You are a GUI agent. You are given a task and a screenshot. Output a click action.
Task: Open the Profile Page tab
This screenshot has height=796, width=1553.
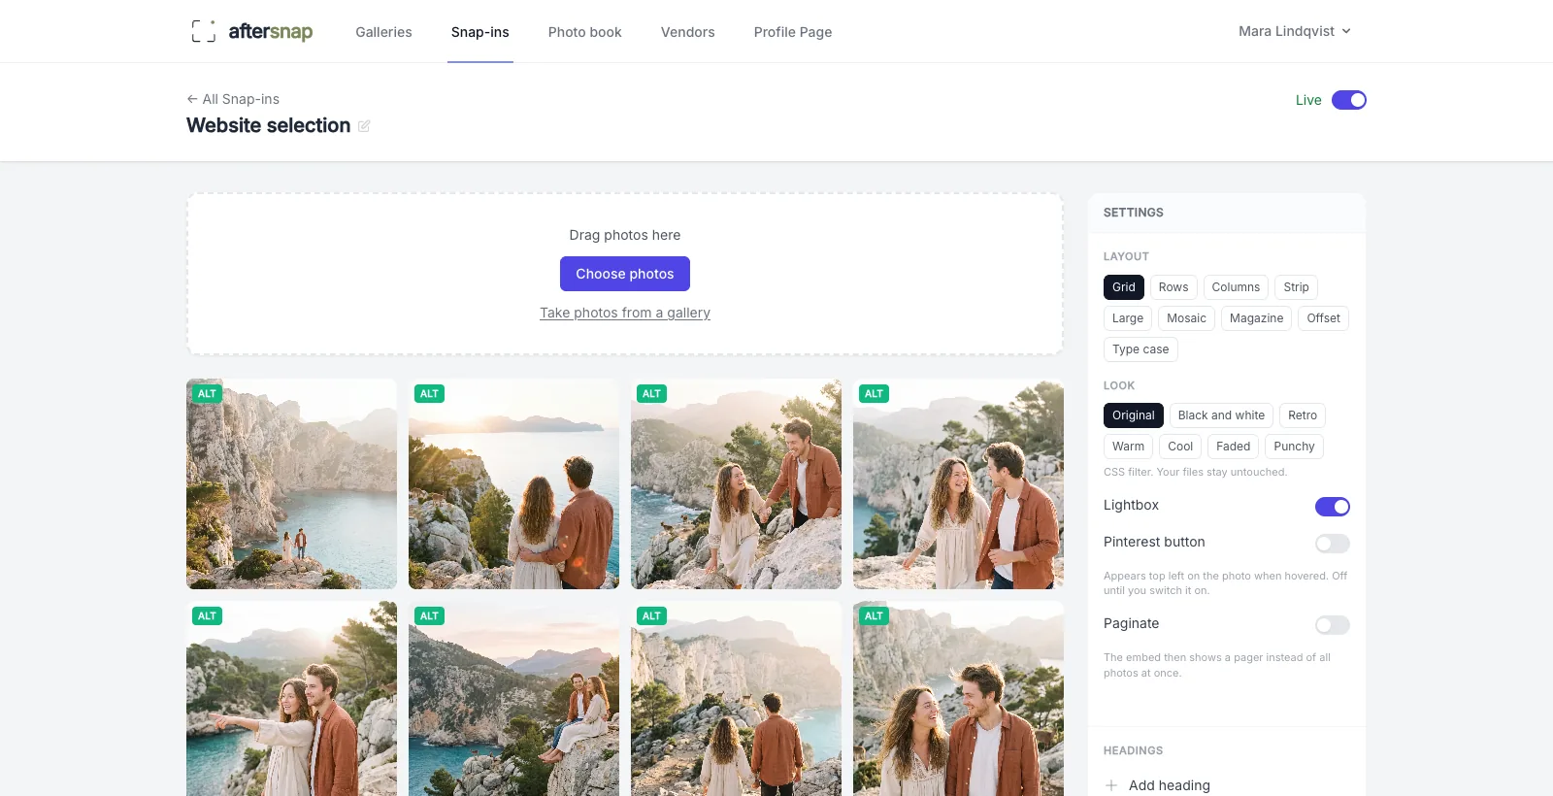point(792,32)
